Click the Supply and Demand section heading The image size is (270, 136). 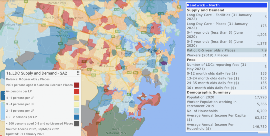coord(205,10)
